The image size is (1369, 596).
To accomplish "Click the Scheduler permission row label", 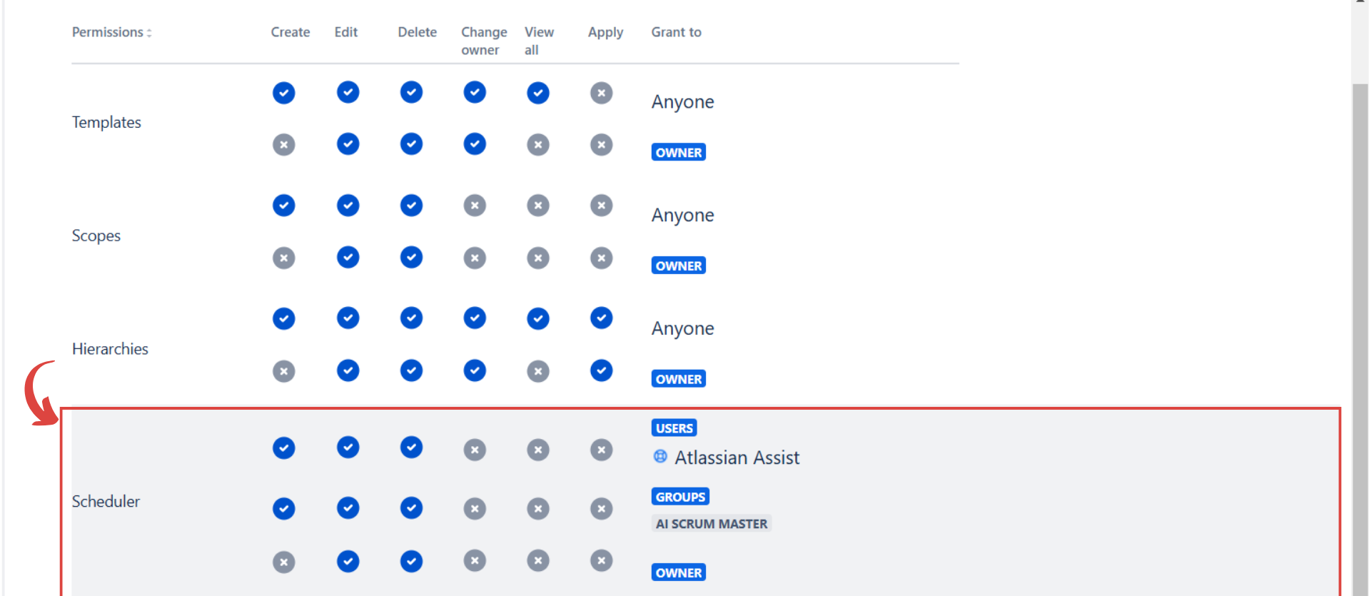I will point(106,501).
